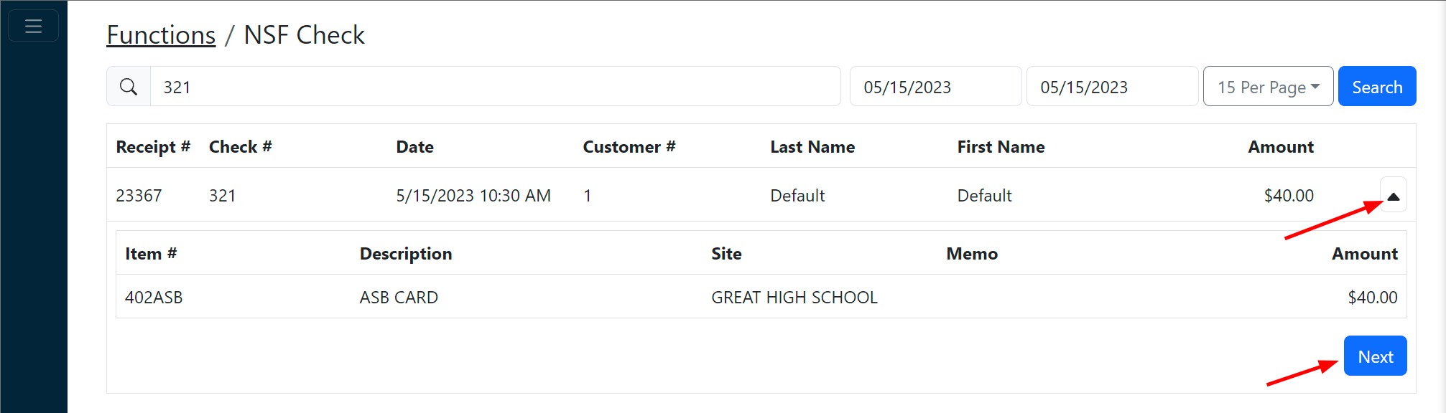Open the start date field showing 05/15/2023
Viewport: 1446px width, 413px height.
934,86
